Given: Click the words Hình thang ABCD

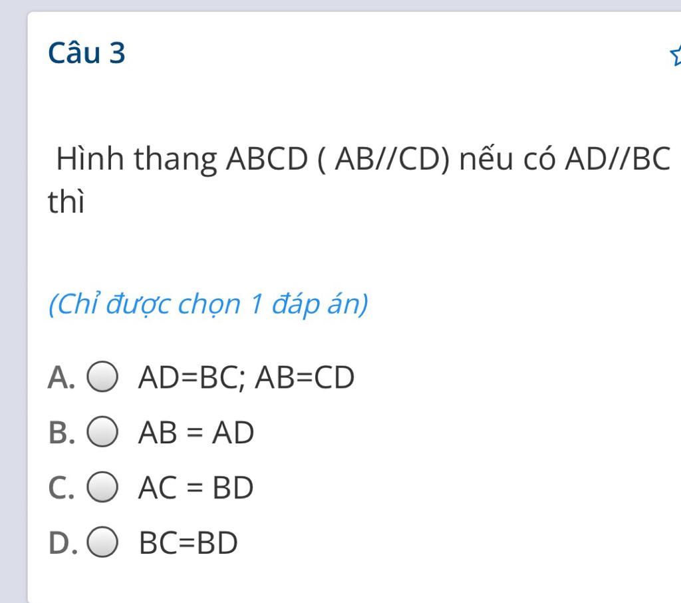Looking at the screenshot, I should [x=182, y=159].
